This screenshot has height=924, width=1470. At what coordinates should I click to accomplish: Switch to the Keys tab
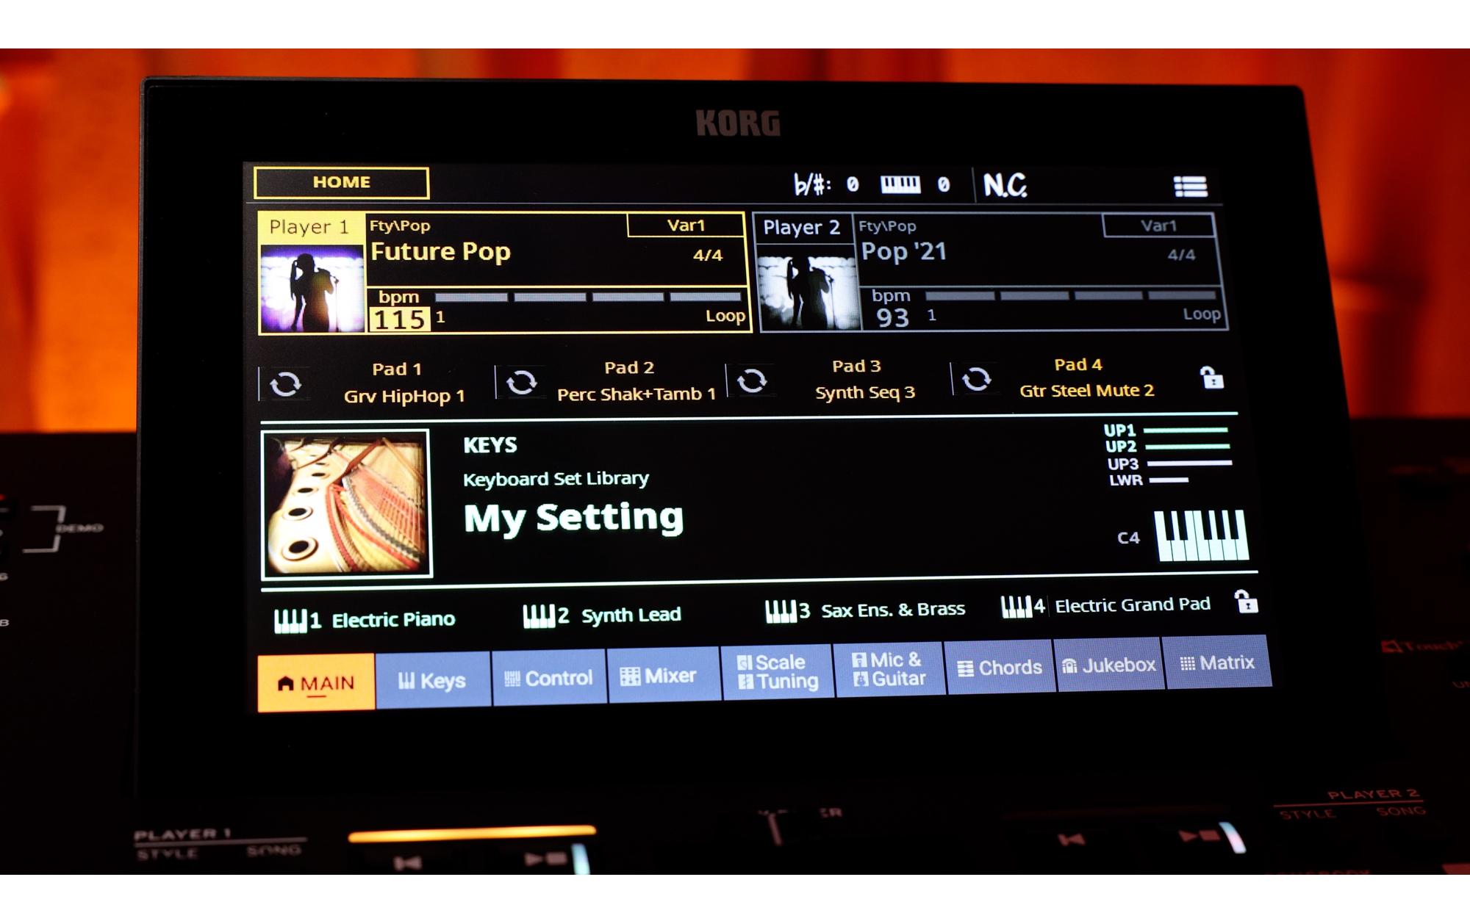click(433, 679)
